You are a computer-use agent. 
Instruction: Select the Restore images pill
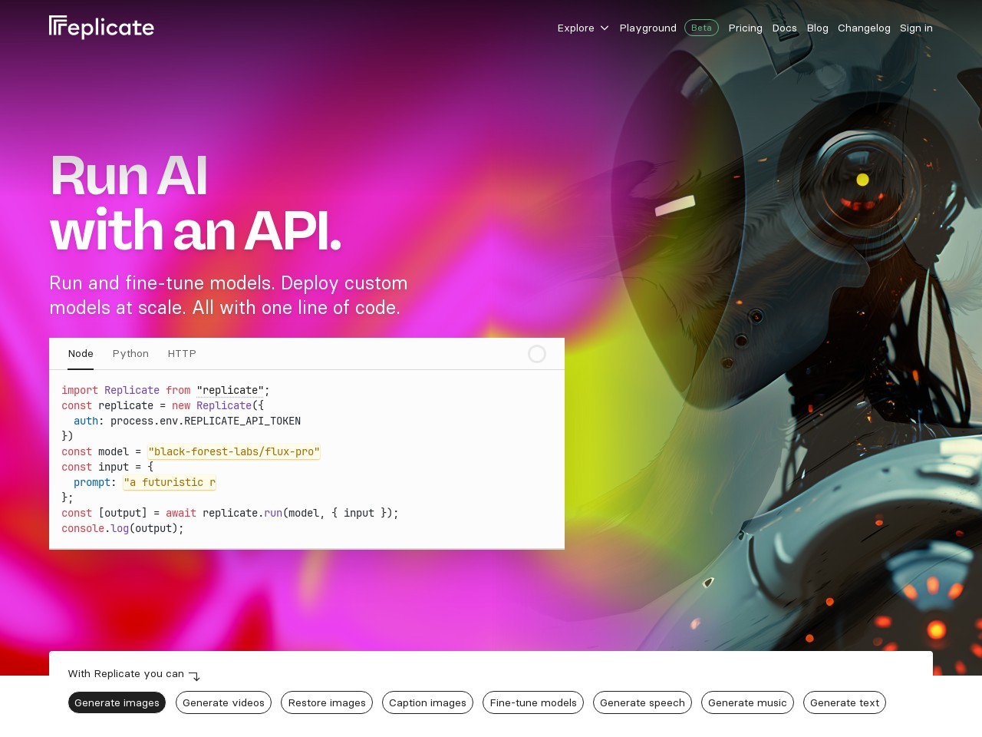[327, 702]
